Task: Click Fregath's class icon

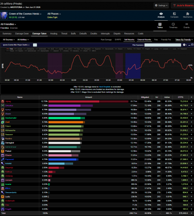Action: [3, 209]
